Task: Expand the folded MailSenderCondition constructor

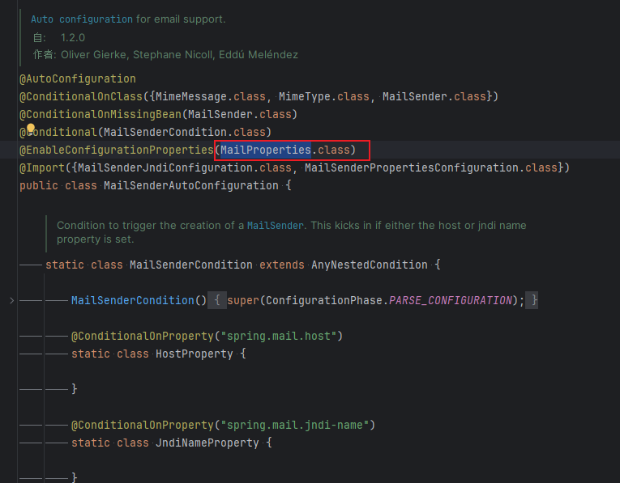Action: pyautogui.click(x=11, y=301)
